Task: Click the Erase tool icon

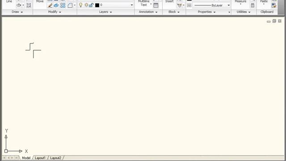Action: click(x=50, y=5)
